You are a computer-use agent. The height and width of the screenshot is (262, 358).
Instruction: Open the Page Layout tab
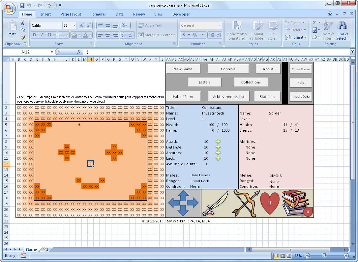coord(71,14)
